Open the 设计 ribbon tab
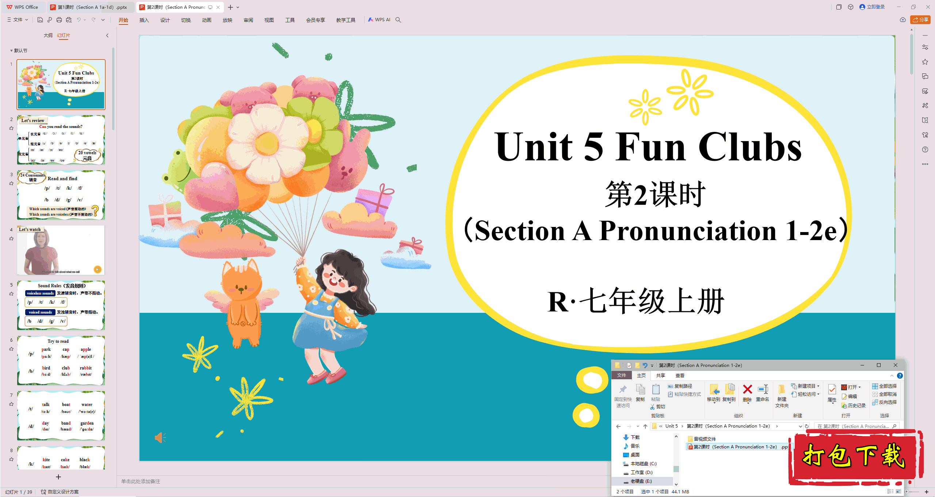The image size is (935, 497). 165,20
